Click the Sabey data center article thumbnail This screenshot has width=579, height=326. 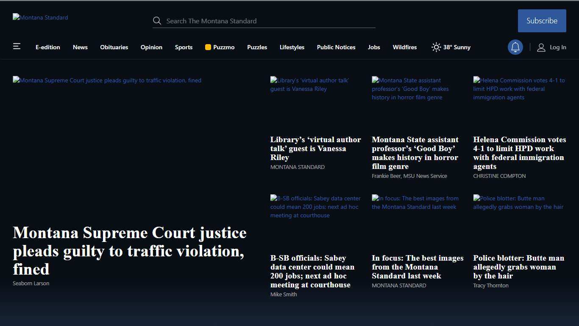click(315, 207)
